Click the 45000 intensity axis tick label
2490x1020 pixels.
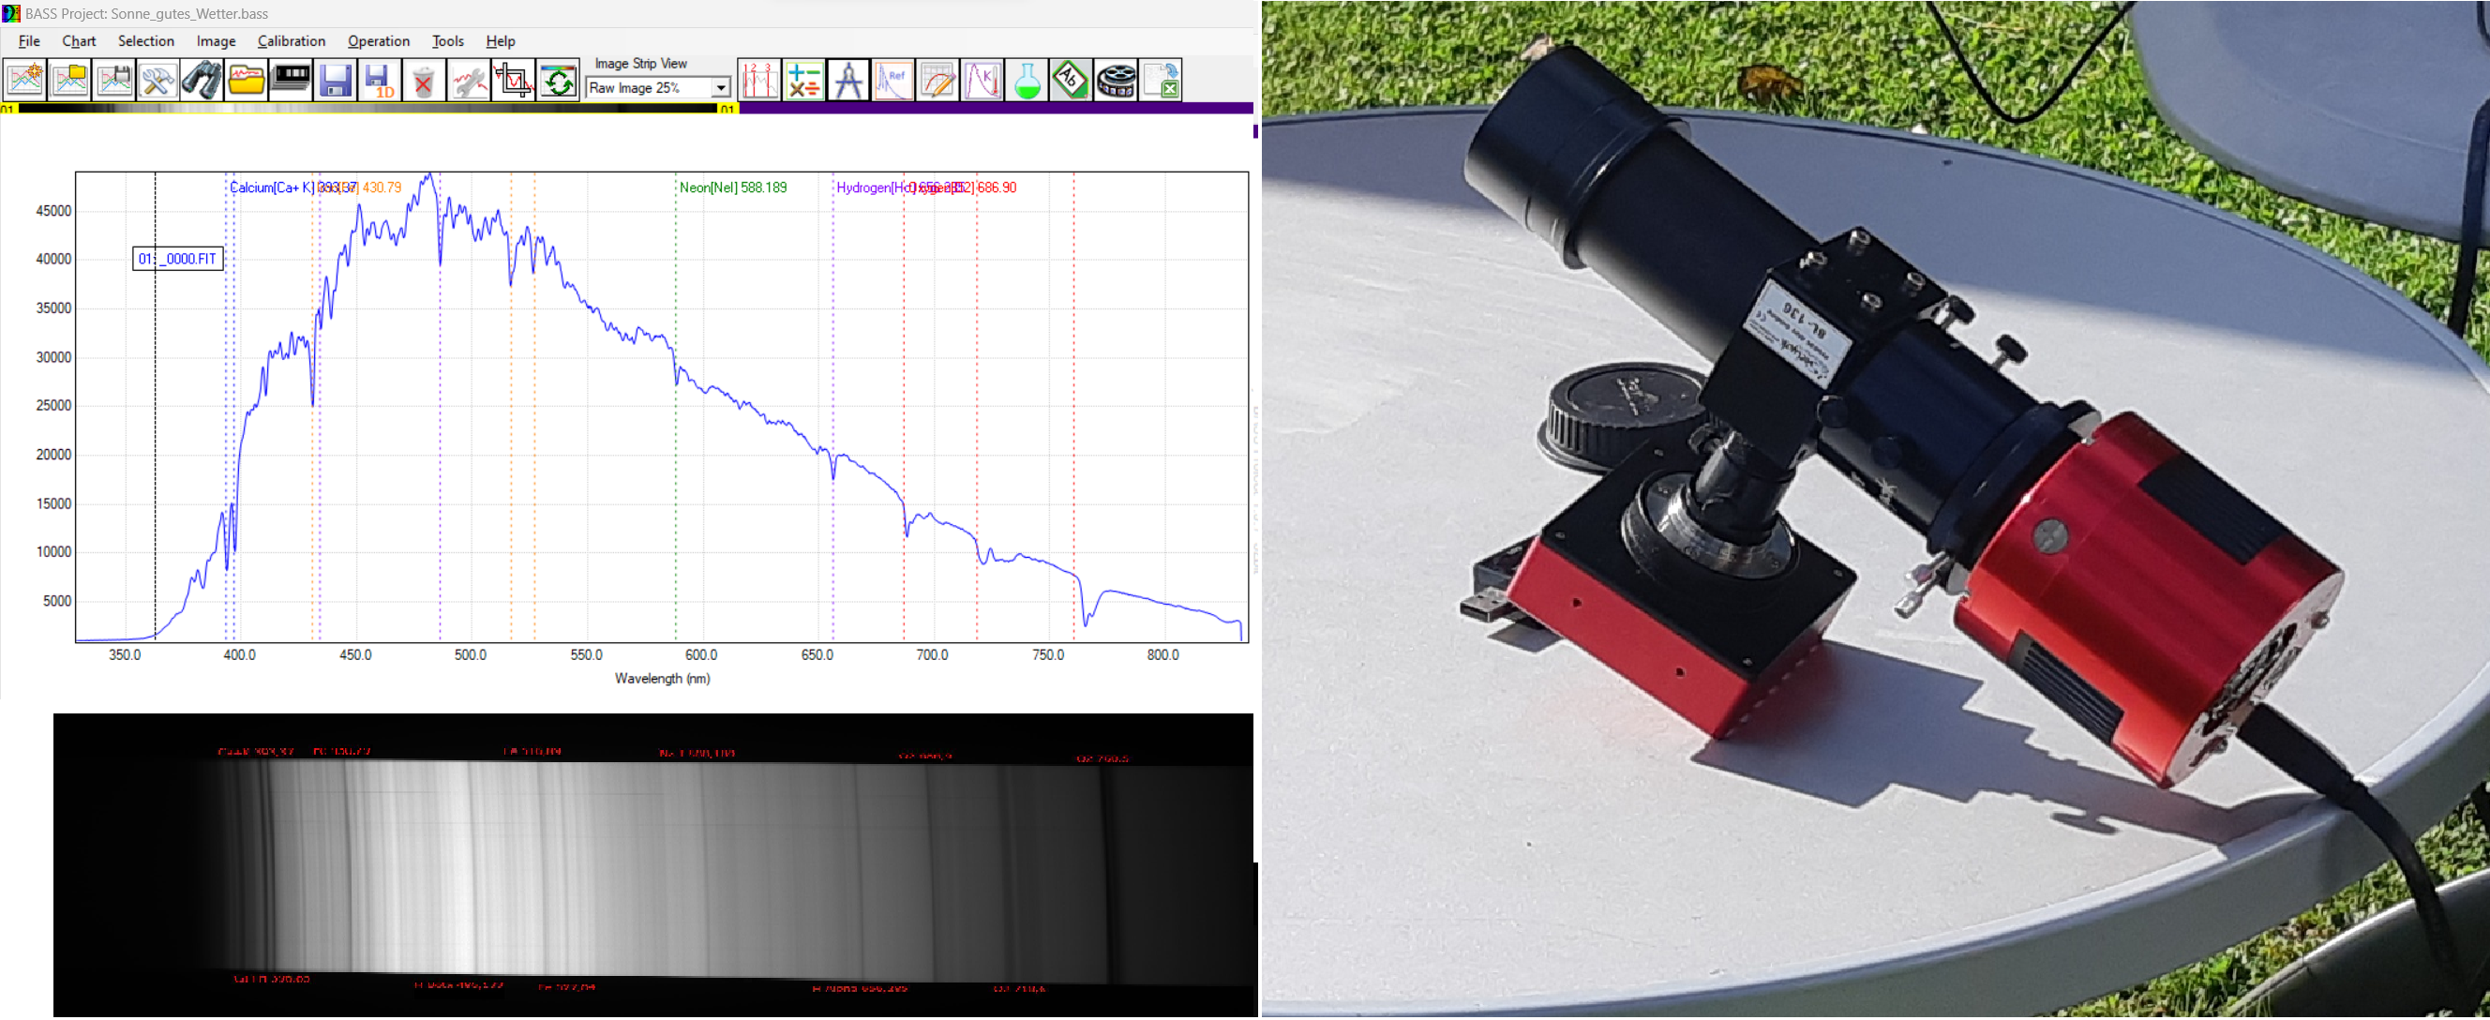click(53, 211)
